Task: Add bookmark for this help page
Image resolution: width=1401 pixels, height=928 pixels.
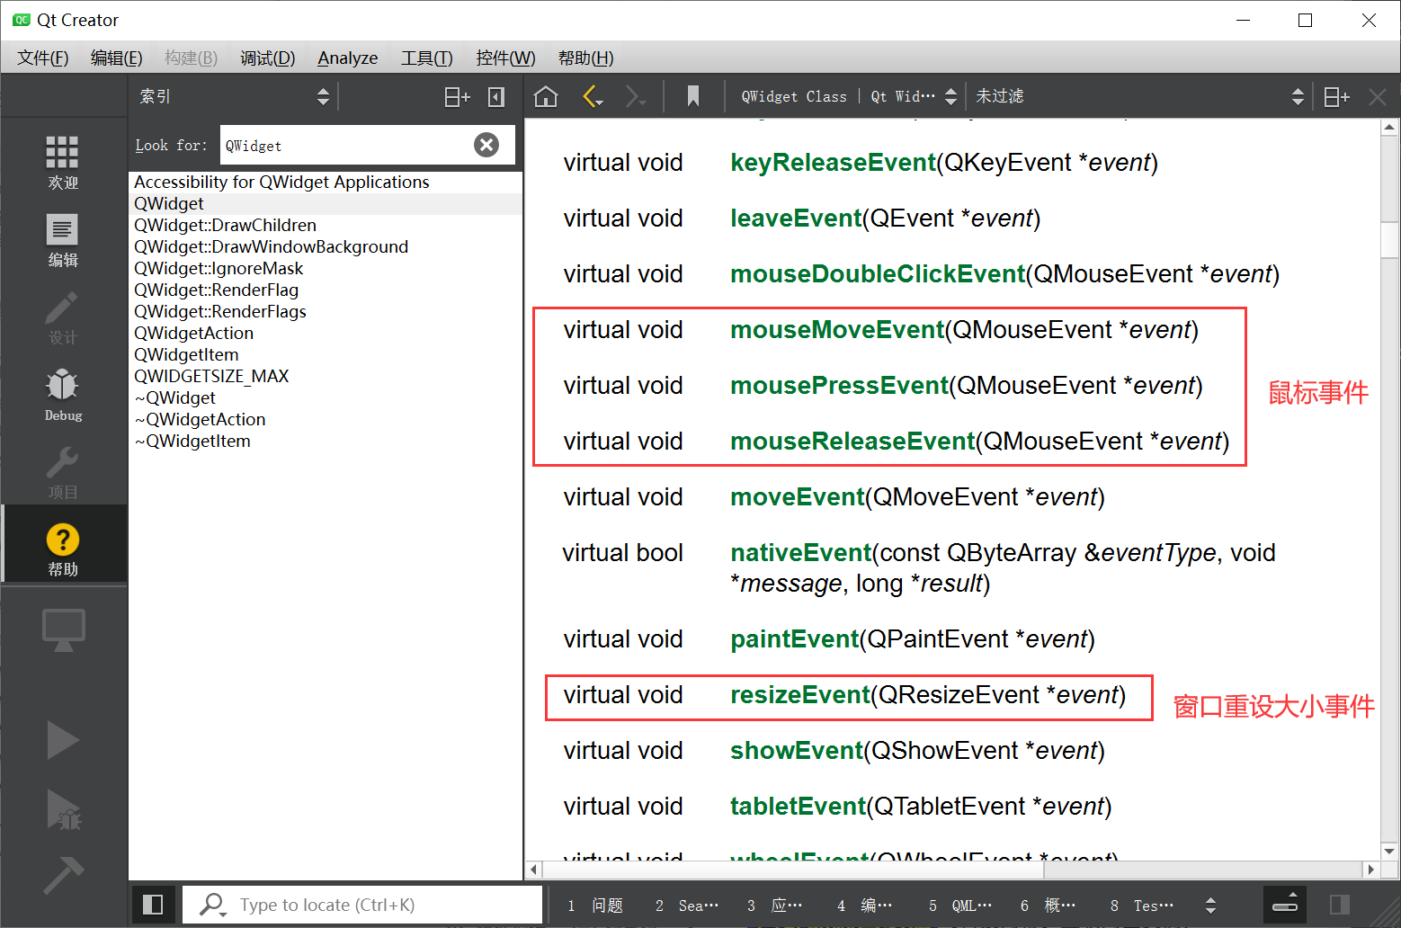Action: click(x=693, y=96)
